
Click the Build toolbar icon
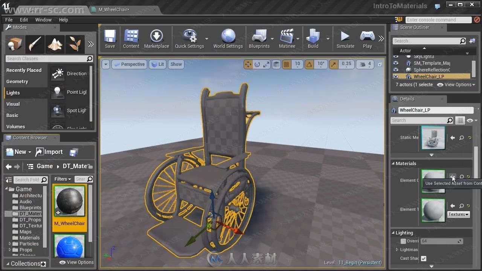coord(313,39)
